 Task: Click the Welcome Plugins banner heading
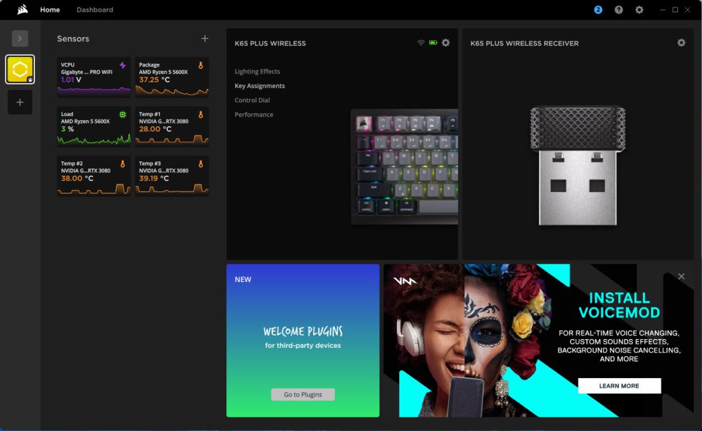302,331
